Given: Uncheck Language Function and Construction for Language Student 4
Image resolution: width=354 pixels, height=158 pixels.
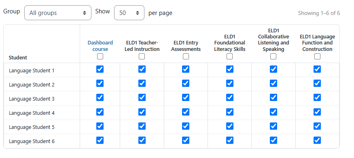Looking at the screenshot, I should click(317, 112).
